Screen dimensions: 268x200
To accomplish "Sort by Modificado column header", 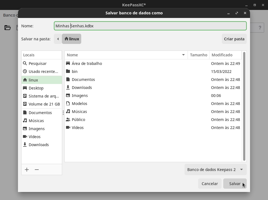I will (x=225, y=55).
